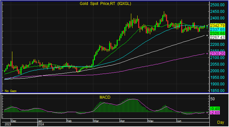This screenshot has width=229, height=127.
Task: Click the 50 label on MACD axis
Action: click(212, 99)
